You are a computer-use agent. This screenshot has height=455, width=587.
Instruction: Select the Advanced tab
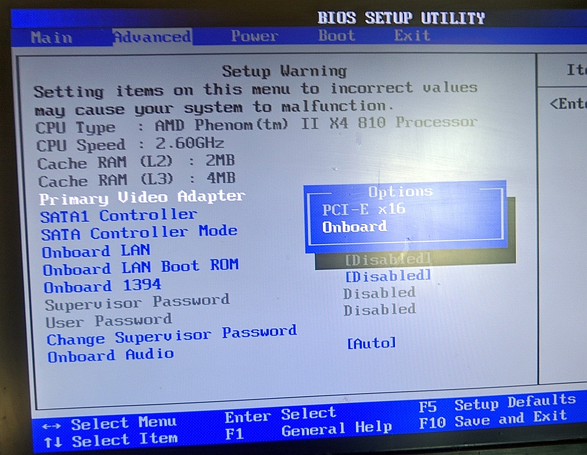click(x=152, y=37)
